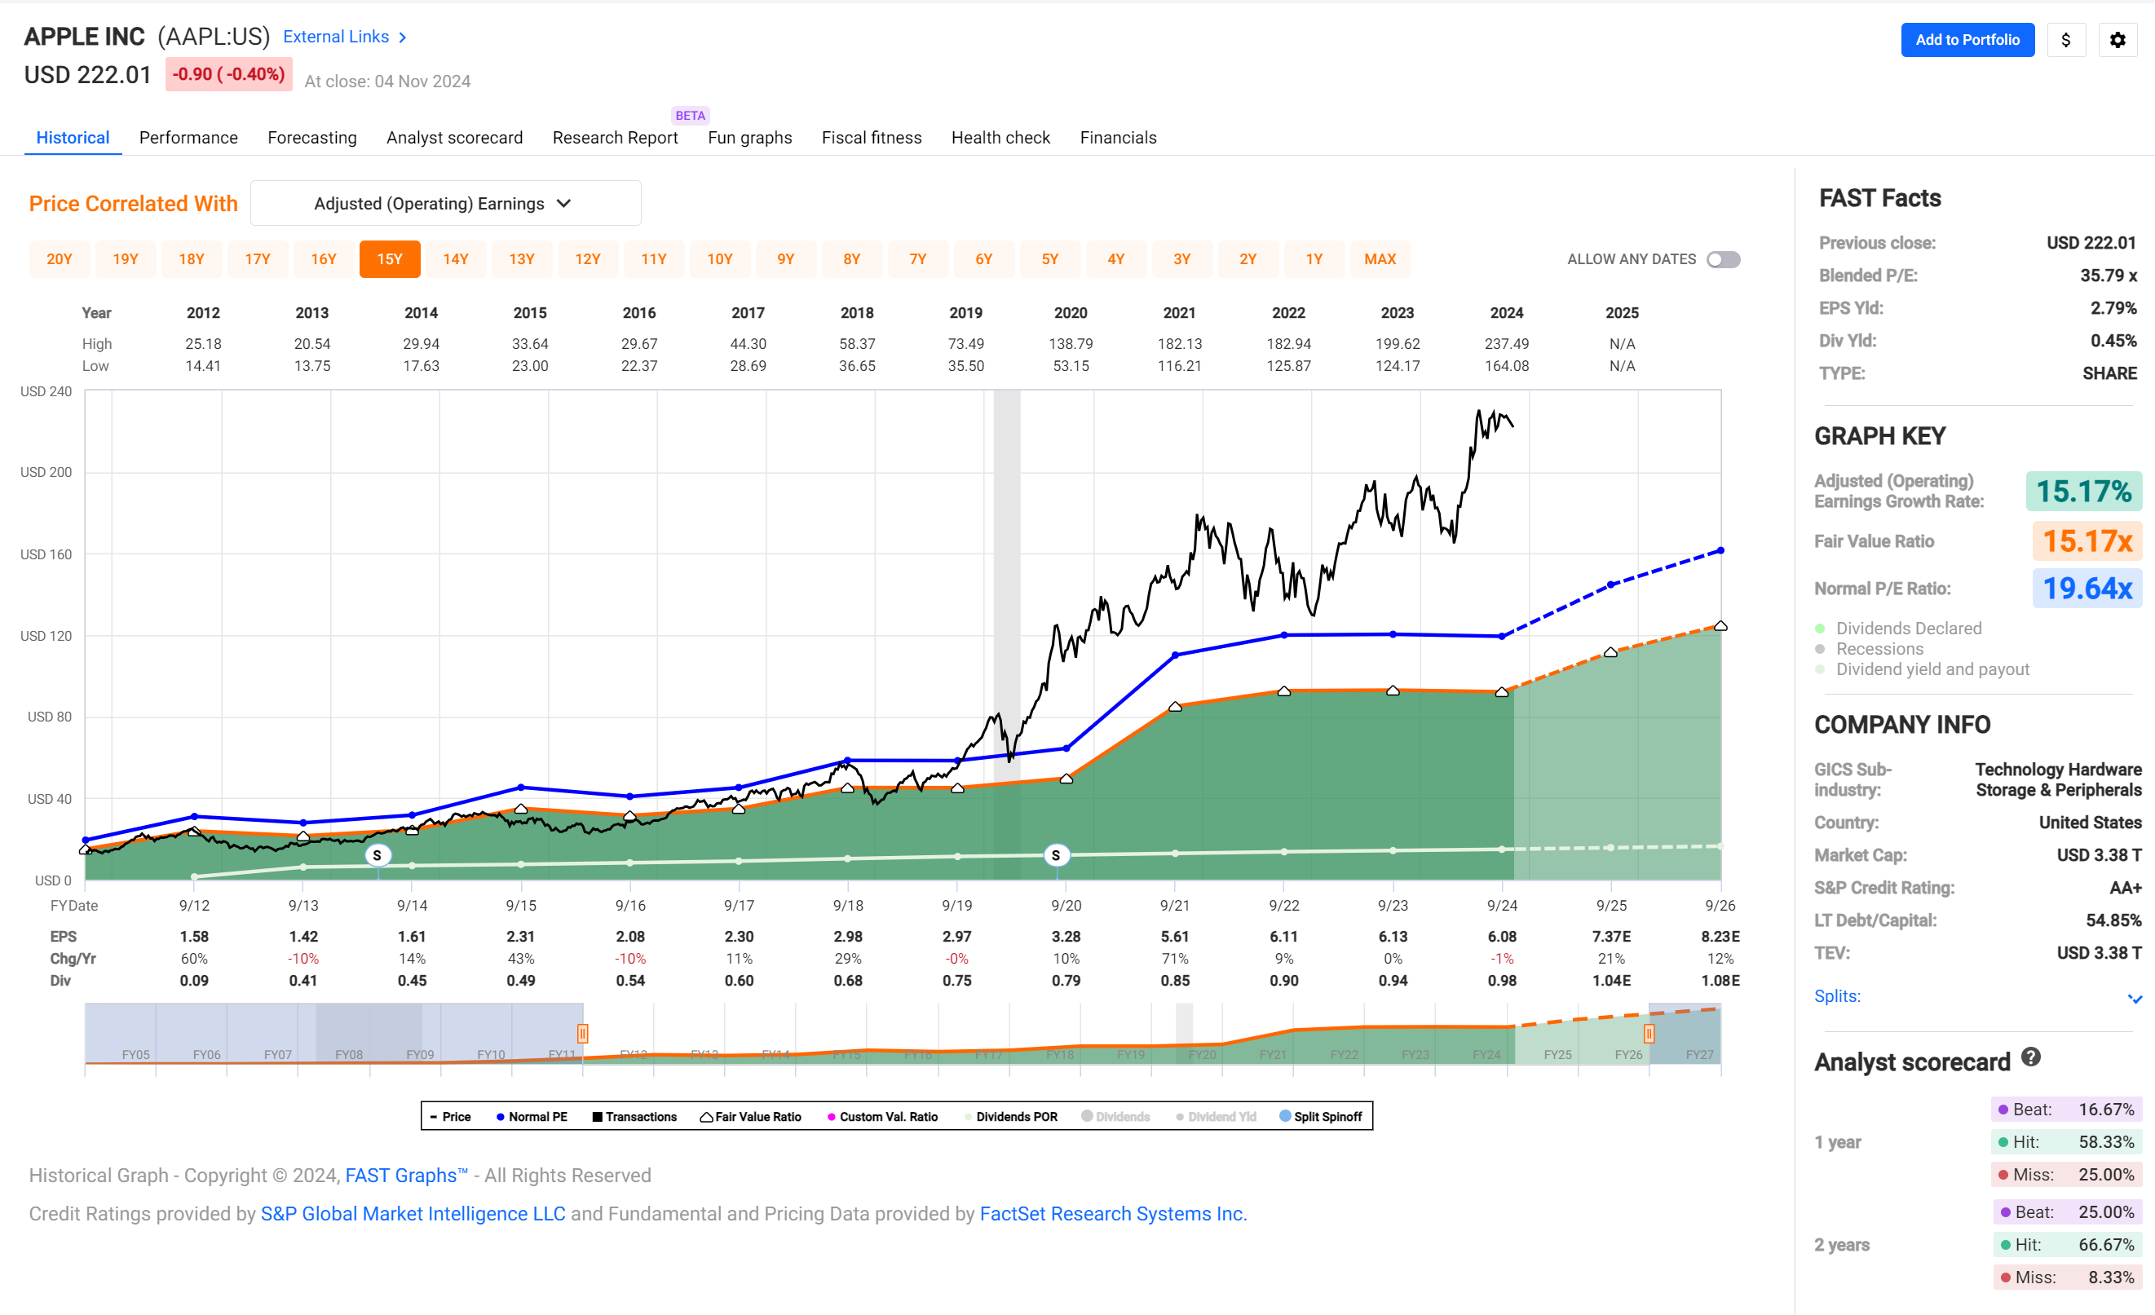
Task: Select the 10Y time range button
Action: pyautogui.click(x=720, y=258)
